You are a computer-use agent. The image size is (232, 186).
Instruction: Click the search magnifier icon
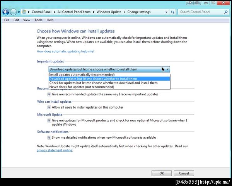(226, 12)
